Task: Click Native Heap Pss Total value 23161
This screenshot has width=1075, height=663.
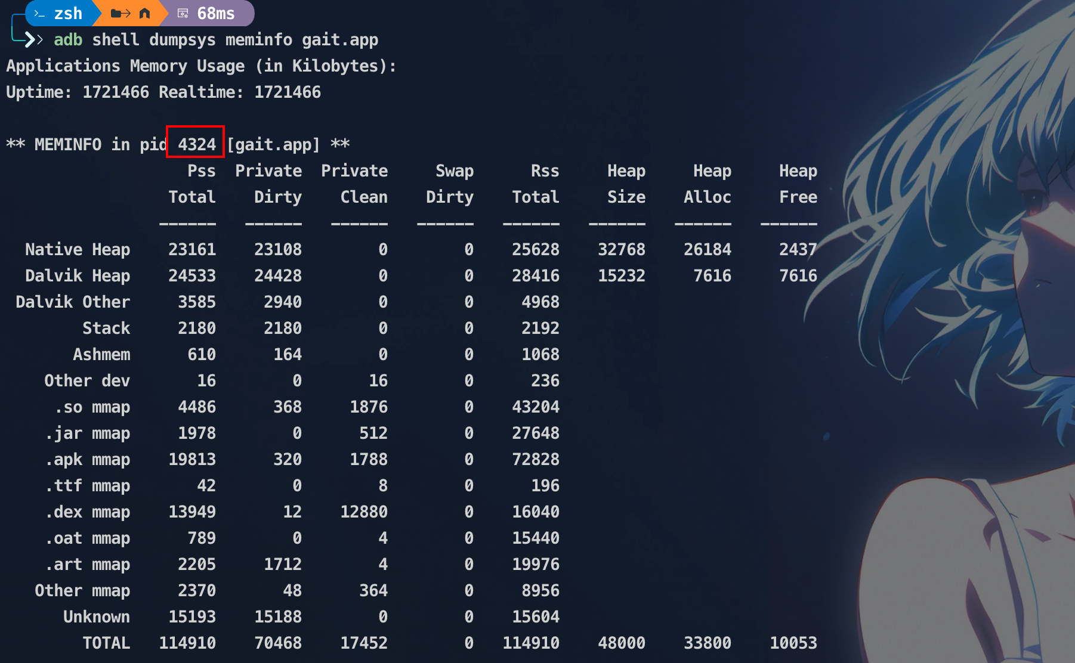Action: 192,249
